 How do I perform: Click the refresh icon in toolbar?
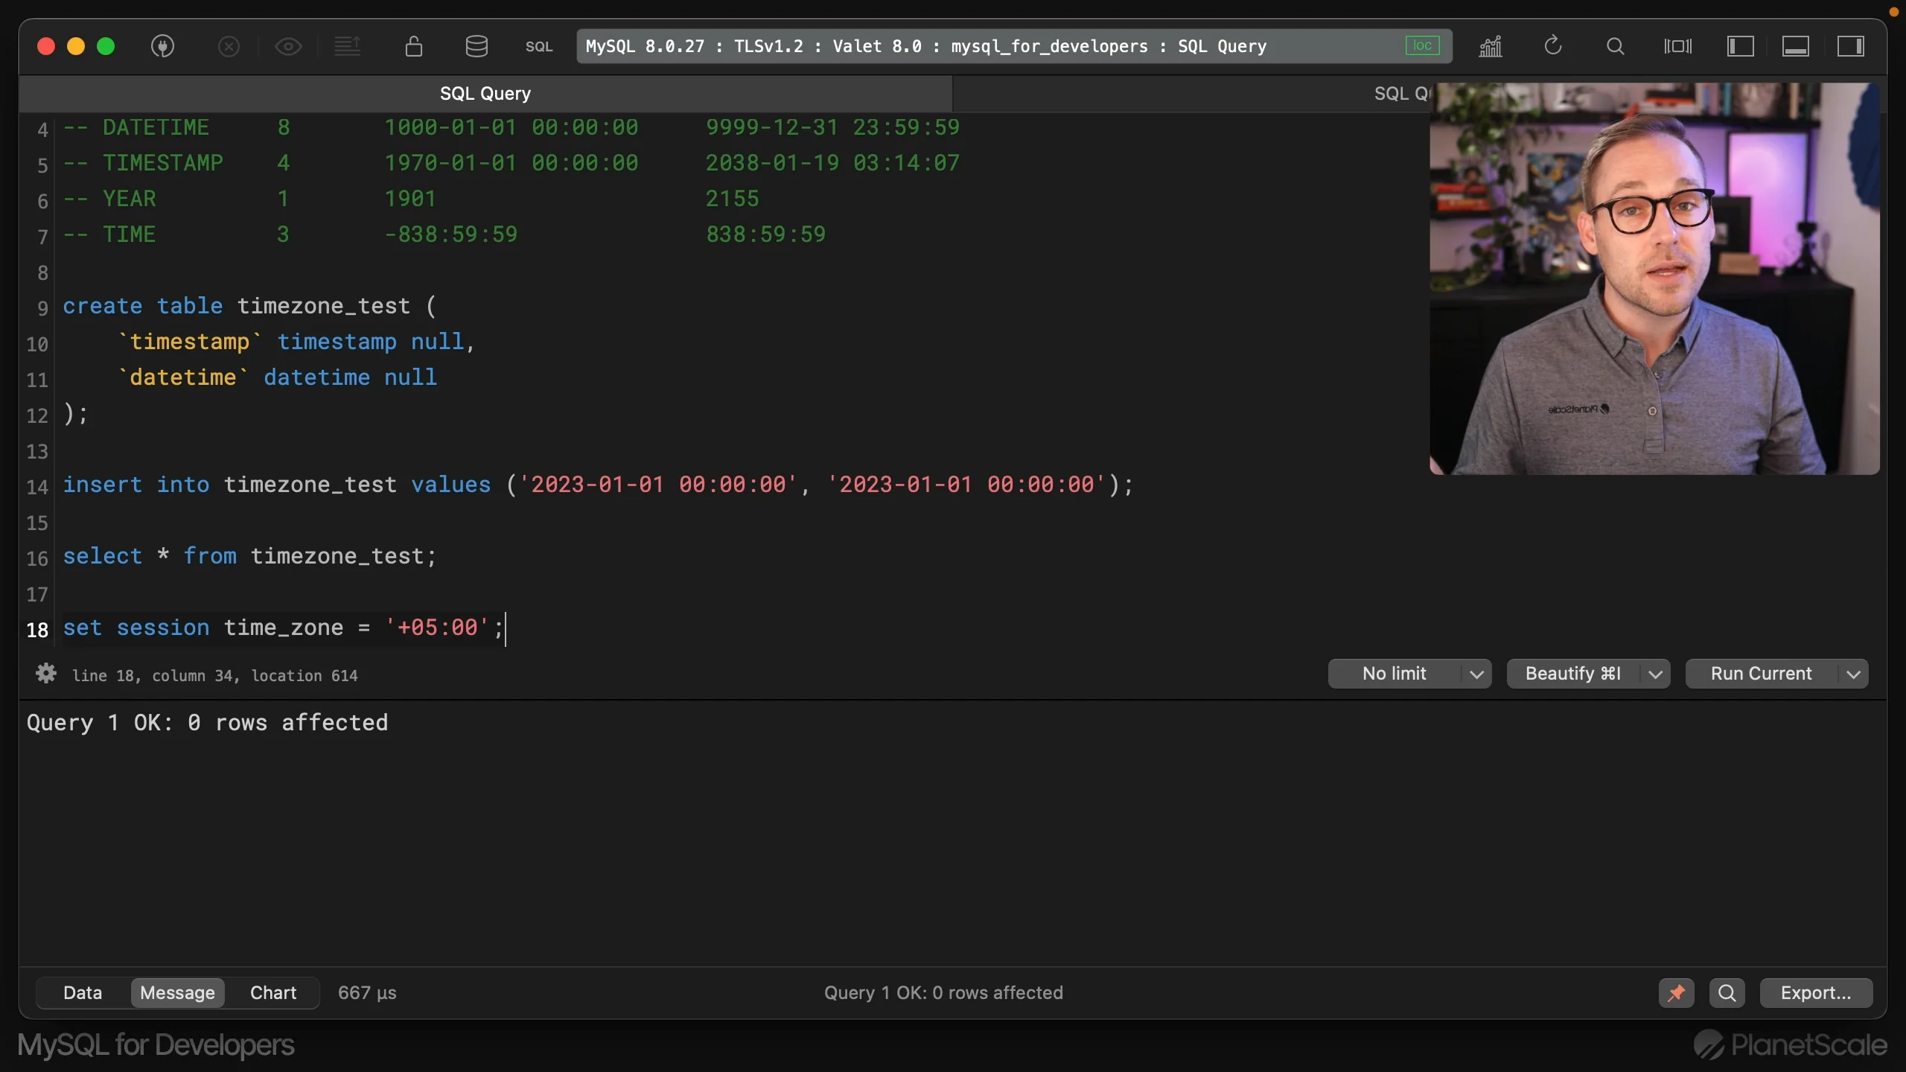1553,46
